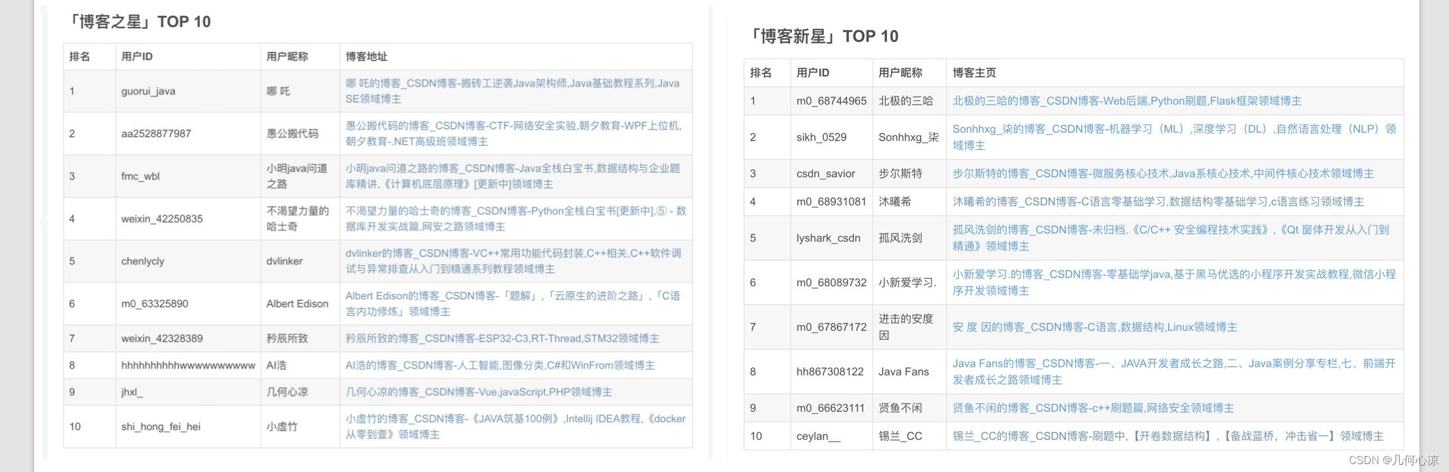This screenshot has height=472, width=1449.
Task: Open the 愚公搬代码的博客 CTF blog link
Action: click(513, 133)
